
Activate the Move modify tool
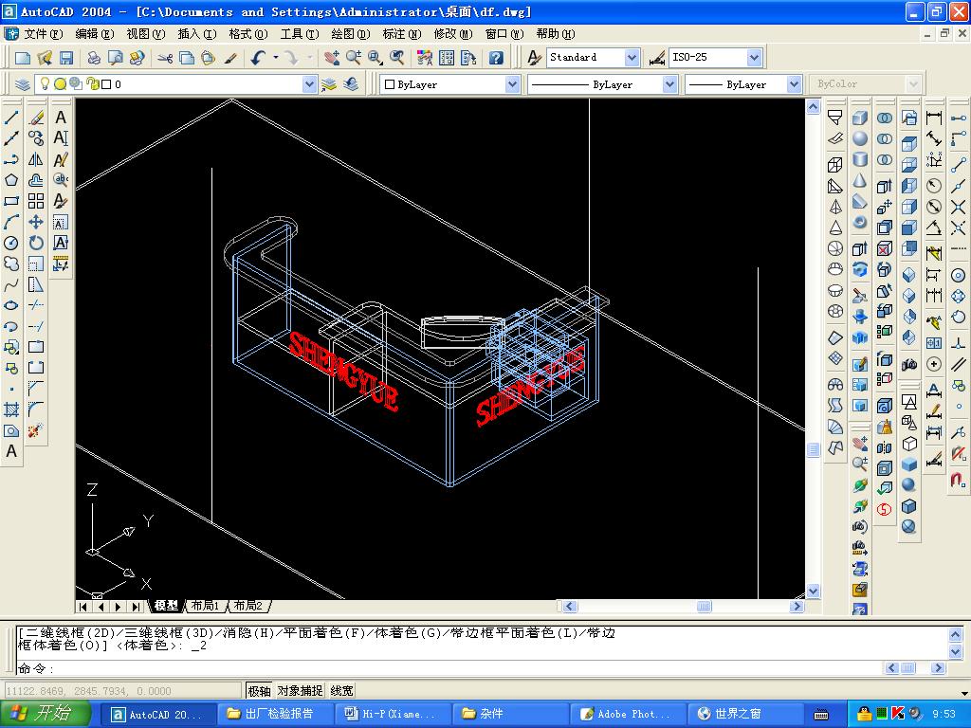click(36, 222)
